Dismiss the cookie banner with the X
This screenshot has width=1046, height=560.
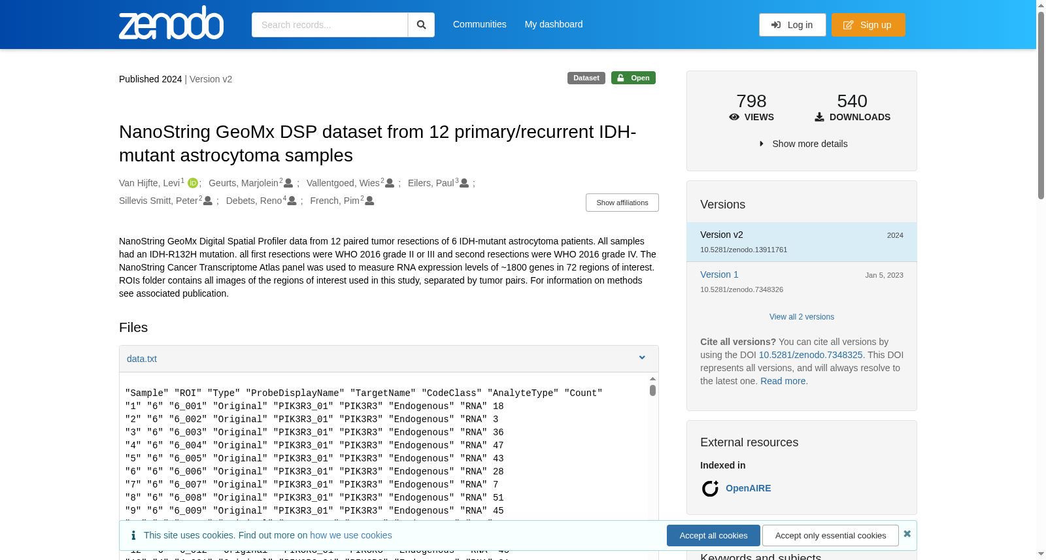click(907, 534)
